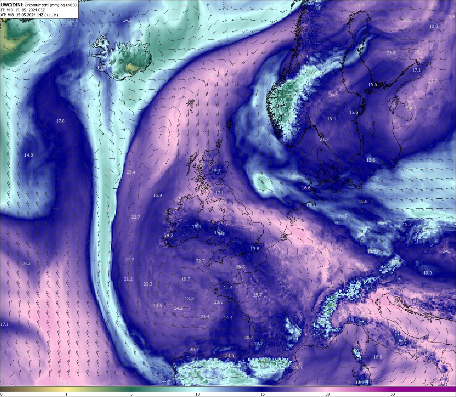The height and width of the screenshot is (397, 456).
Task: Click the map value '21.7'
Action: [130, 260]
